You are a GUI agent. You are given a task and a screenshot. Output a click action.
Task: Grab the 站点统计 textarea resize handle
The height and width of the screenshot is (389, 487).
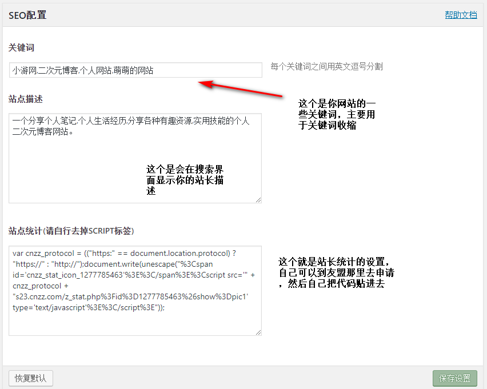click(258, 332)
